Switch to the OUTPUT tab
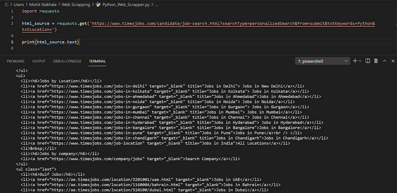The image size is (397, 193). [39, 61]
